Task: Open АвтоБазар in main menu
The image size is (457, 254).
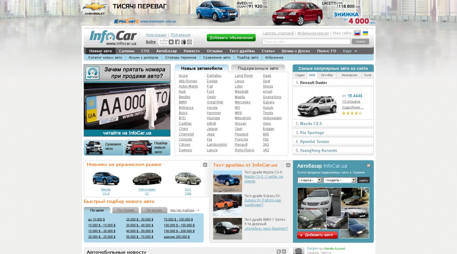Action: tap(166, 51)
